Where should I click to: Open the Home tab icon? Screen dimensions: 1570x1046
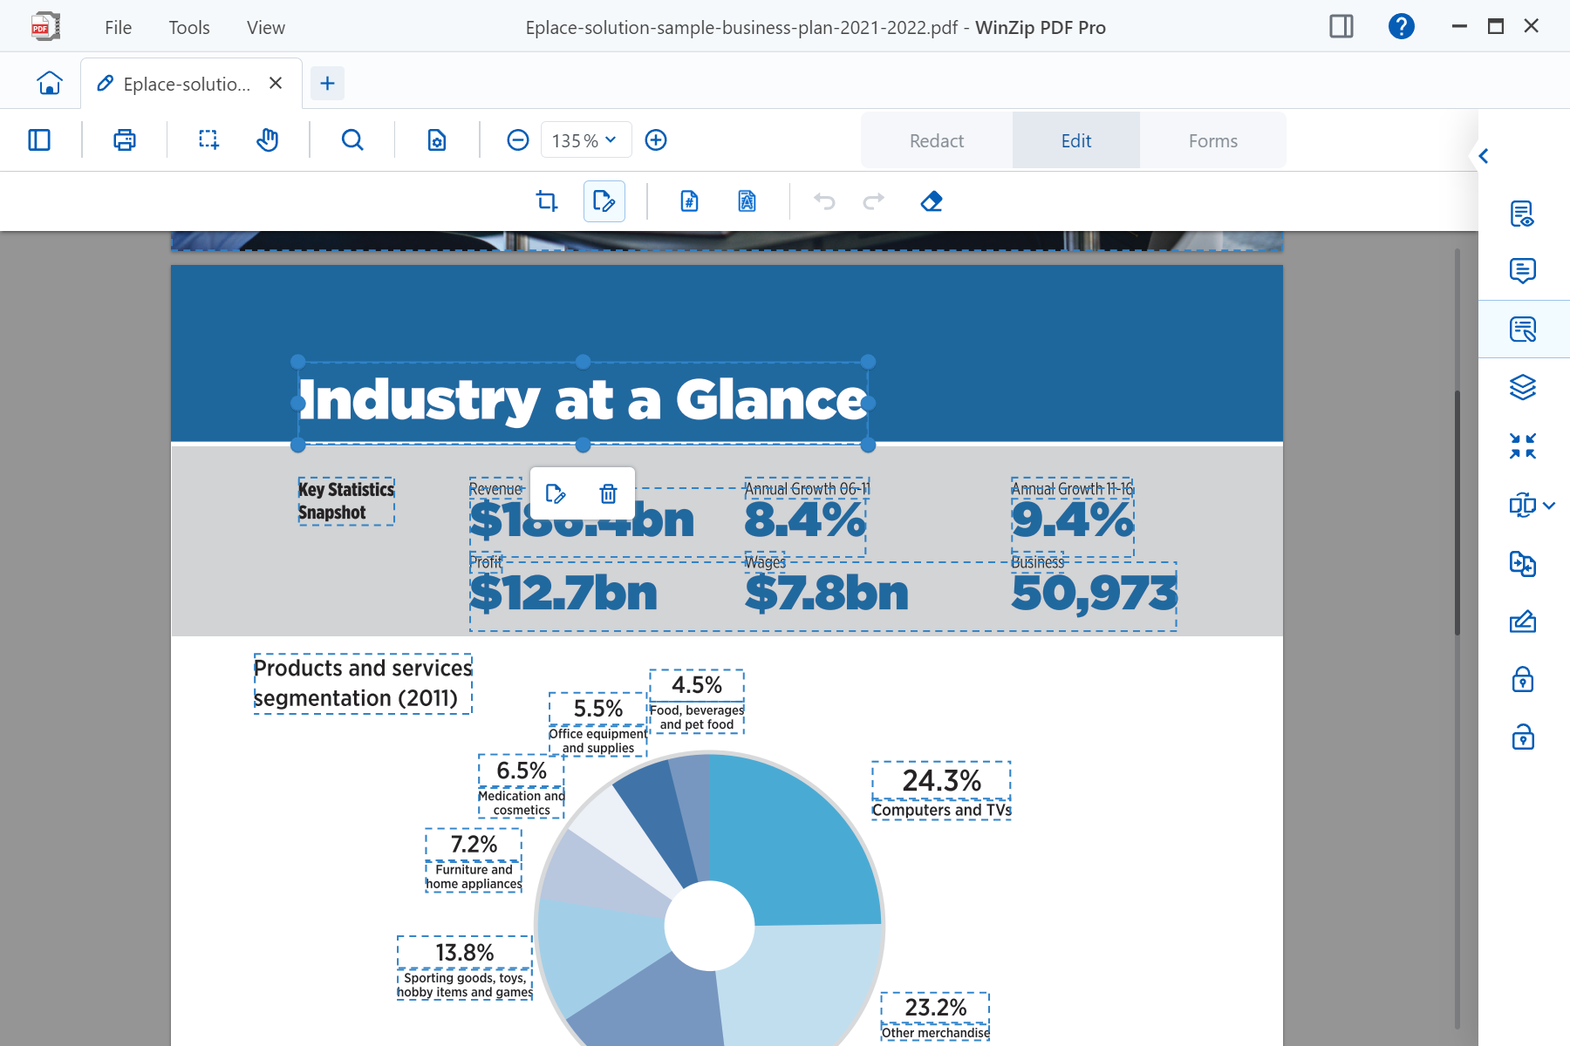pyautogui.click(x=50, y=83)
